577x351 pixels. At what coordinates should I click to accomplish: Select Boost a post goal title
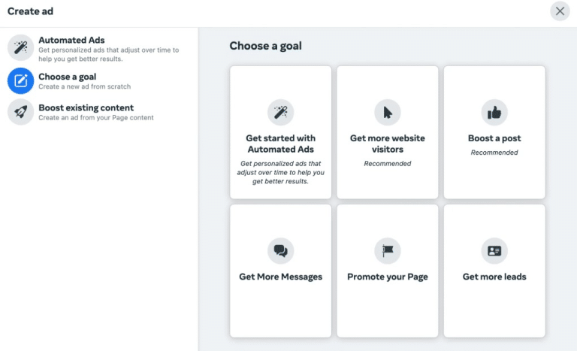494,138
